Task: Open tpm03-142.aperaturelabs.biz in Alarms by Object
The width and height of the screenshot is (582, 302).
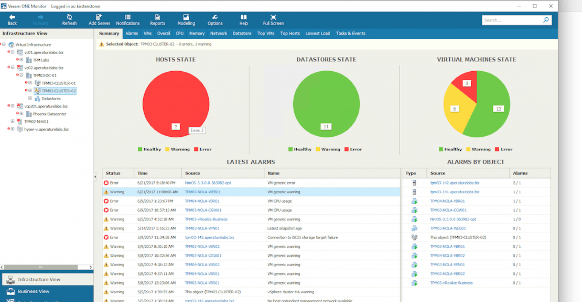Action: coord(455,183)
